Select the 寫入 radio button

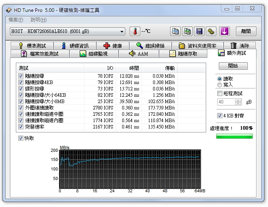(220, 85)
